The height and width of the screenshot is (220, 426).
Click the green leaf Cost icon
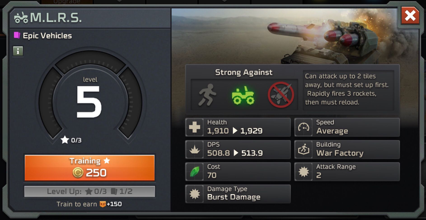point(195,172)
